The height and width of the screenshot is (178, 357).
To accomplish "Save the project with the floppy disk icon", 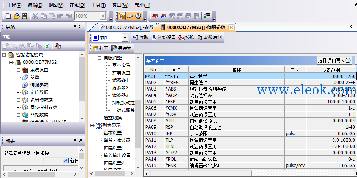I will click(24, 16).
